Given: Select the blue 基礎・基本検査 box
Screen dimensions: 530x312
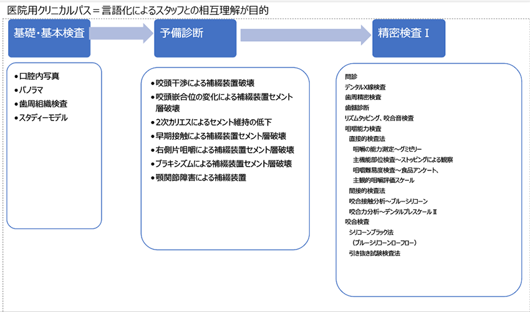Looking at the screenshot, I should click(49, 38).
